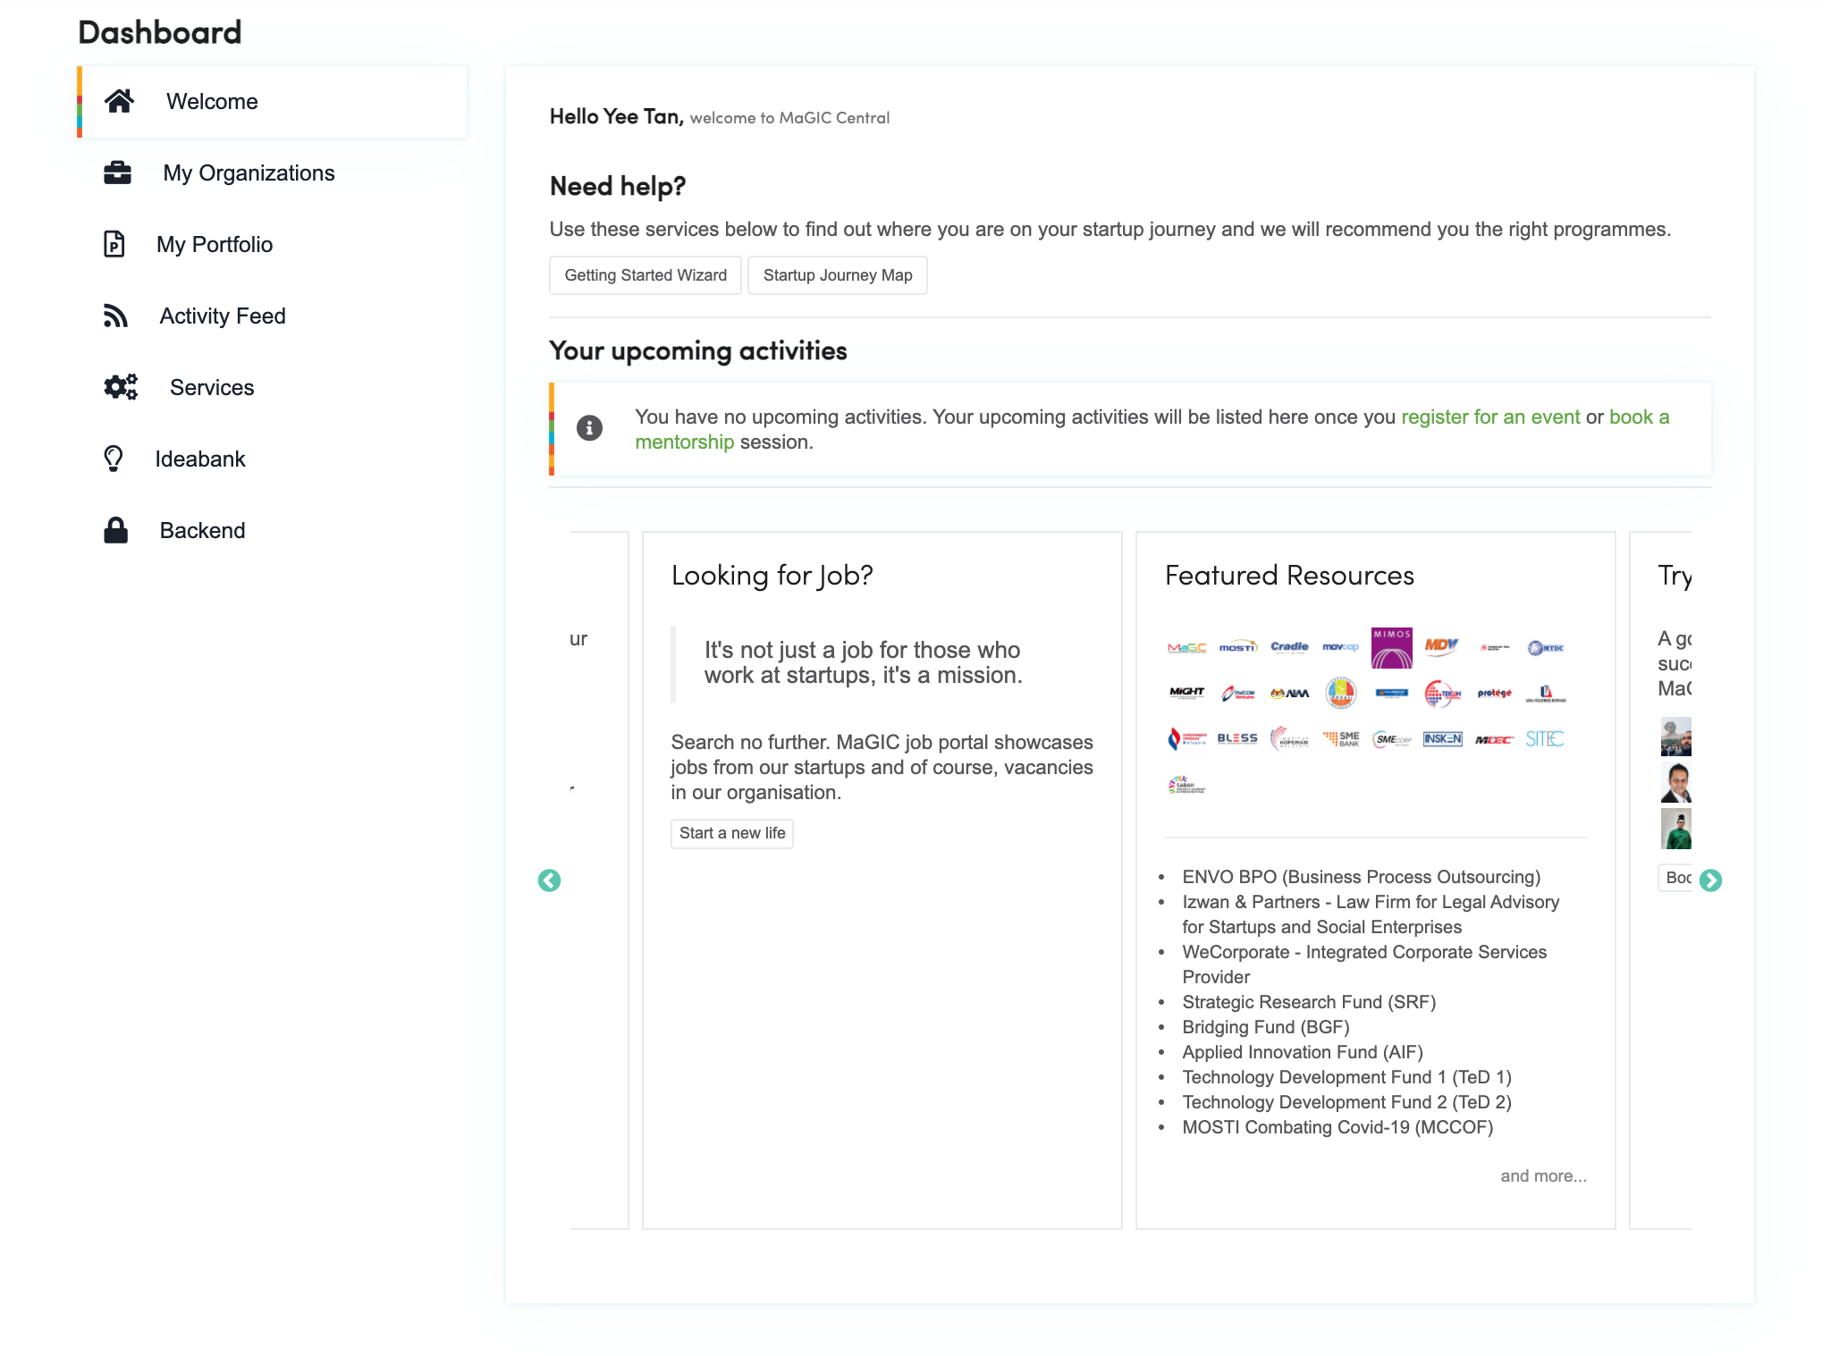Click the TEKUN logo
Screen dimensions: 1831x1356
pos(1442,693)
